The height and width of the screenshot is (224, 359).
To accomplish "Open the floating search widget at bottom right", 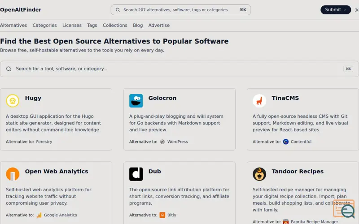I will (344, 209).
